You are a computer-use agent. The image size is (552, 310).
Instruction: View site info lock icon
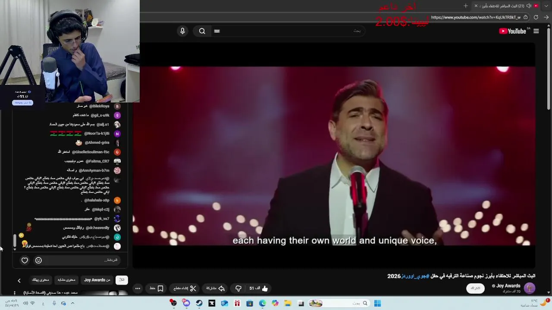coord(526,17)
